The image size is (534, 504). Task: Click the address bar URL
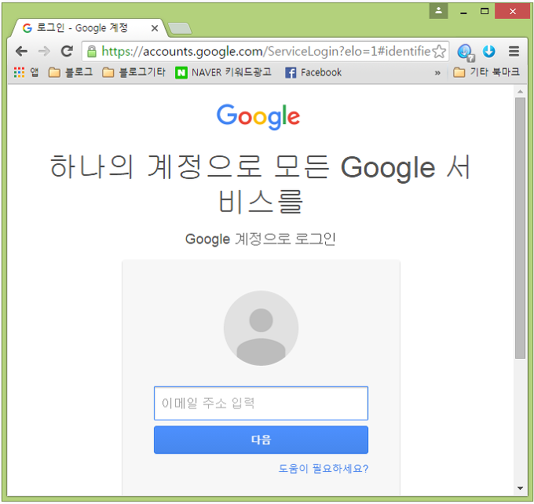pyautogui.click(x=266, y=52)
